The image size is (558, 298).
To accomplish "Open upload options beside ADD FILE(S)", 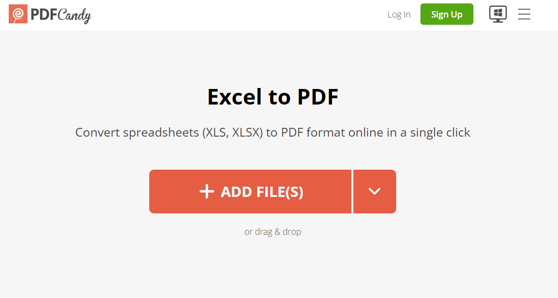I will (374, 192).
